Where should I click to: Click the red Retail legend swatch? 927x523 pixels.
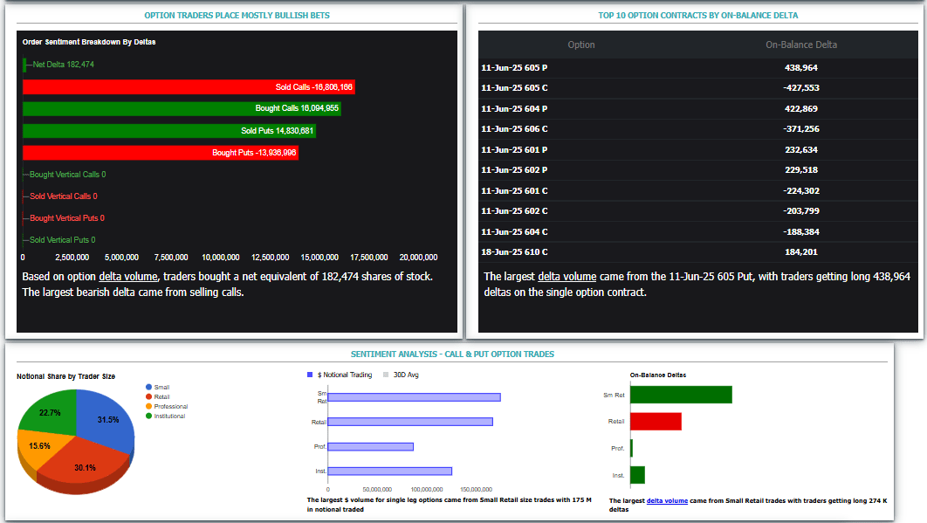tap(149, 396)
